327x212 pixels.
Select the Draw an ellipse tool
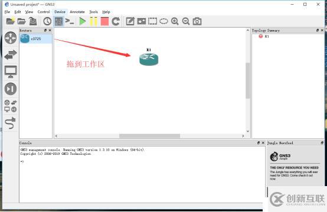click(x=163, y=21)
